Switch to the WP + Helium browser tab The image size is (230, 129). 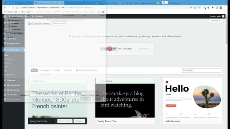pos(140,3)
